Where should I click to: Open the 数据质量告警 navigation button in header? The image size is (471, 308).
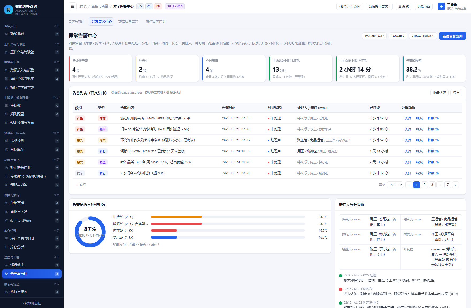(379, 6)
